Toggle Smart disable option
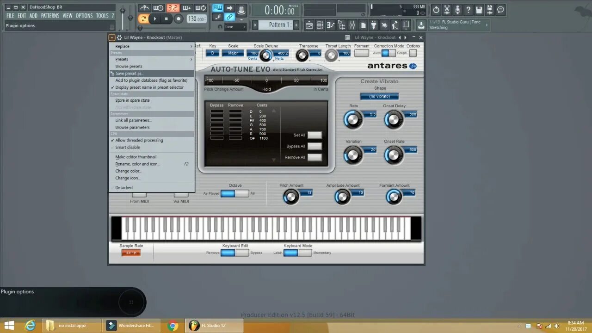Image resolution: width=592 pixels, height=333 pixels. click(152, 147)
